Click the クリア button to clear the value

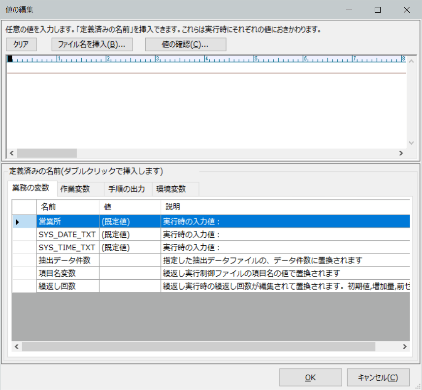[21, 44]
